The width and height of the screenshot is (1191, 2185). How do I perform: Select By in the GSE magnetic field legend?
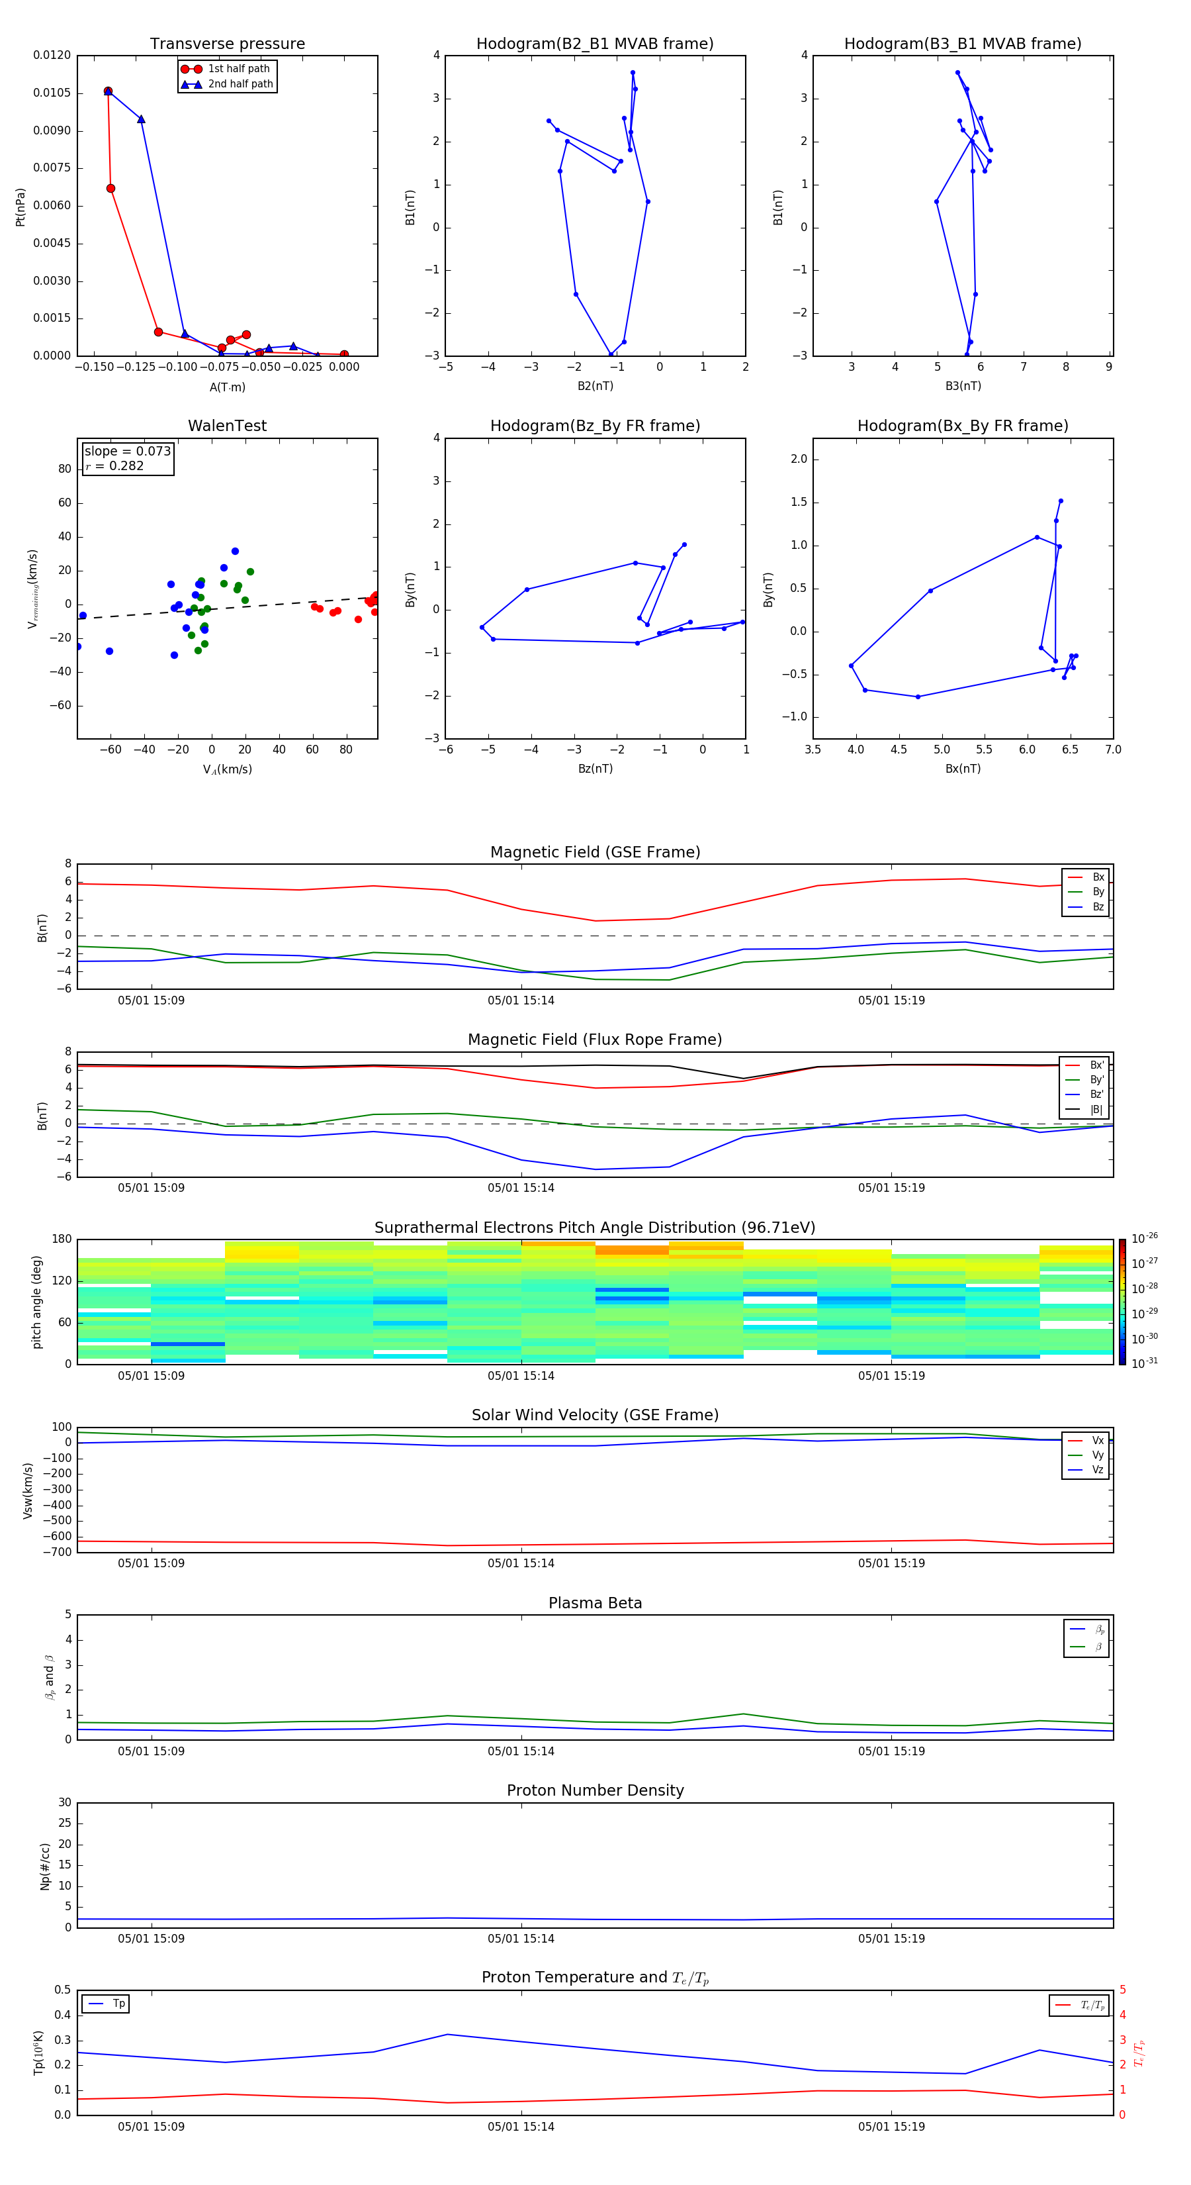coord(1086,891)
